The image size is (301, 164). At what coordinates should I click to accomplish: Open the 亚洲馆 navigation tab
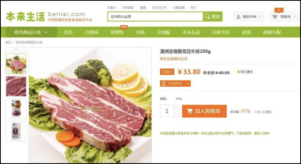117,32
